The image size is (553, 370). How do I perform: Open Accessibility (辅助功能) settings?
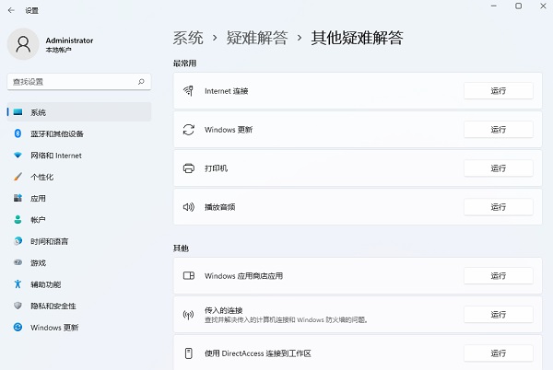(45, 284)
